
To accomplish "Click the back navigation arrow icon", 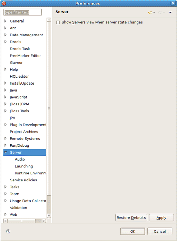I will [x=150, y=12].
